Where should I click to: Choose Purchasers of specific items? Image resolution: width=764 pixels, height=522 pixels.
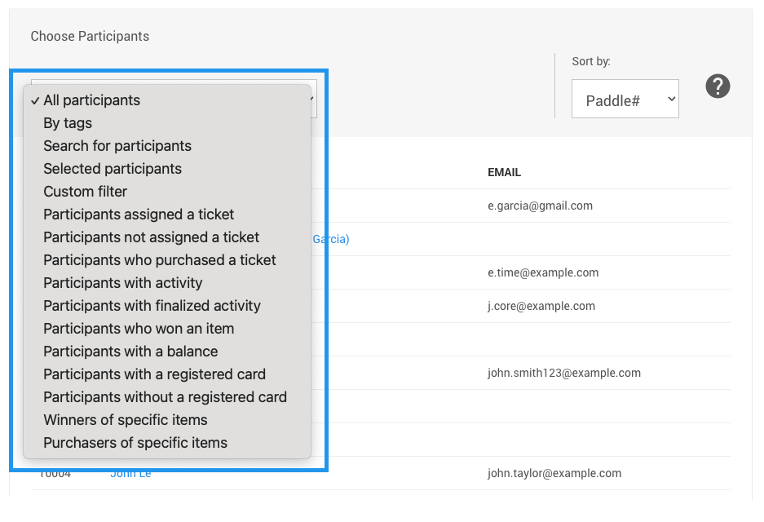135,443
